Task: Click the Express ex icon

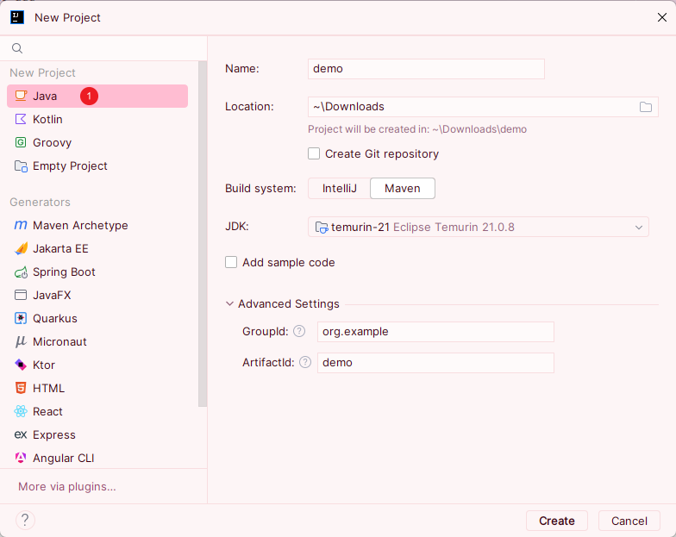Action: (x=21, y=434)
